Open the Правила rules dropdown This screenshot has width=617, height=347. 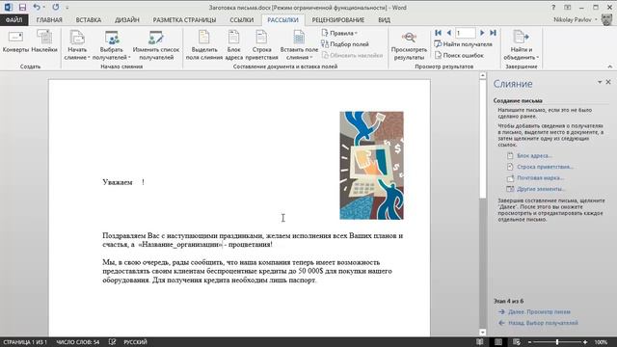click(339, 33)
